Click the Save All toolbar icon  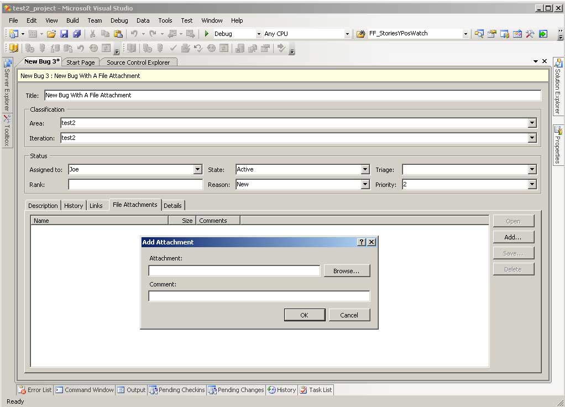(x=77, y=34)
